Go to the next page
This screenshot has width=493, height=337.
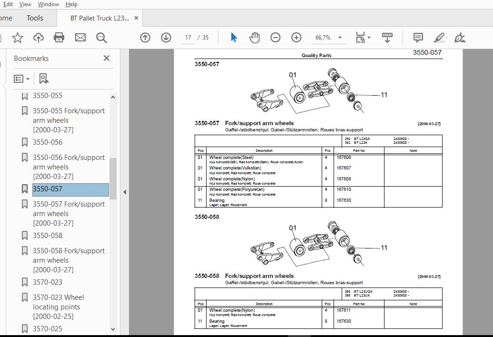[166, 38]
